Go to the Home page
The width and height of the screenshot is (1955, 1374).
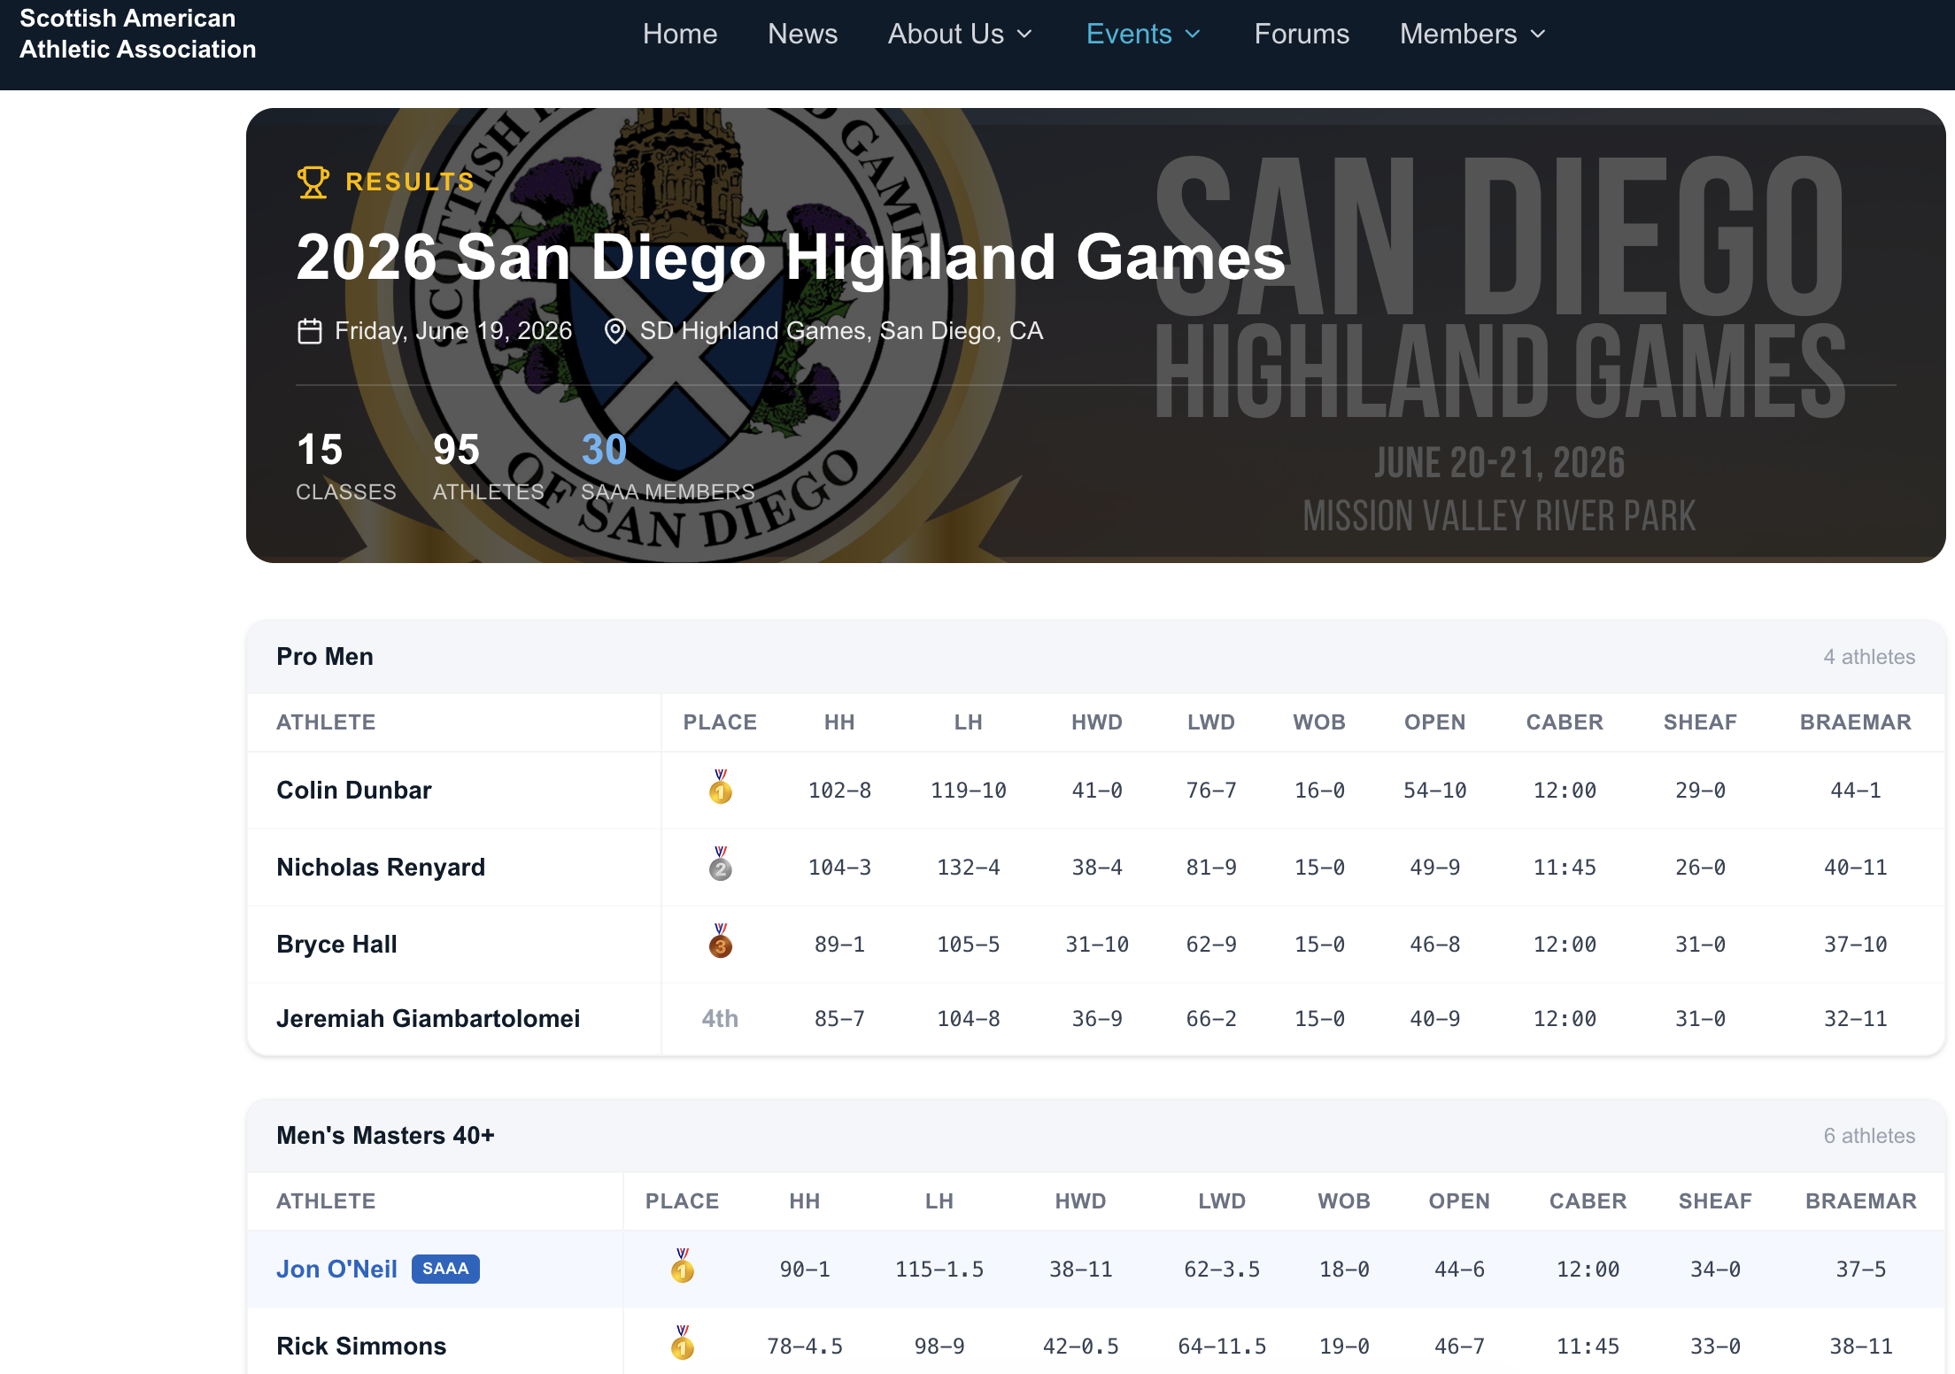pyautogui.click(x=680, y=34)
